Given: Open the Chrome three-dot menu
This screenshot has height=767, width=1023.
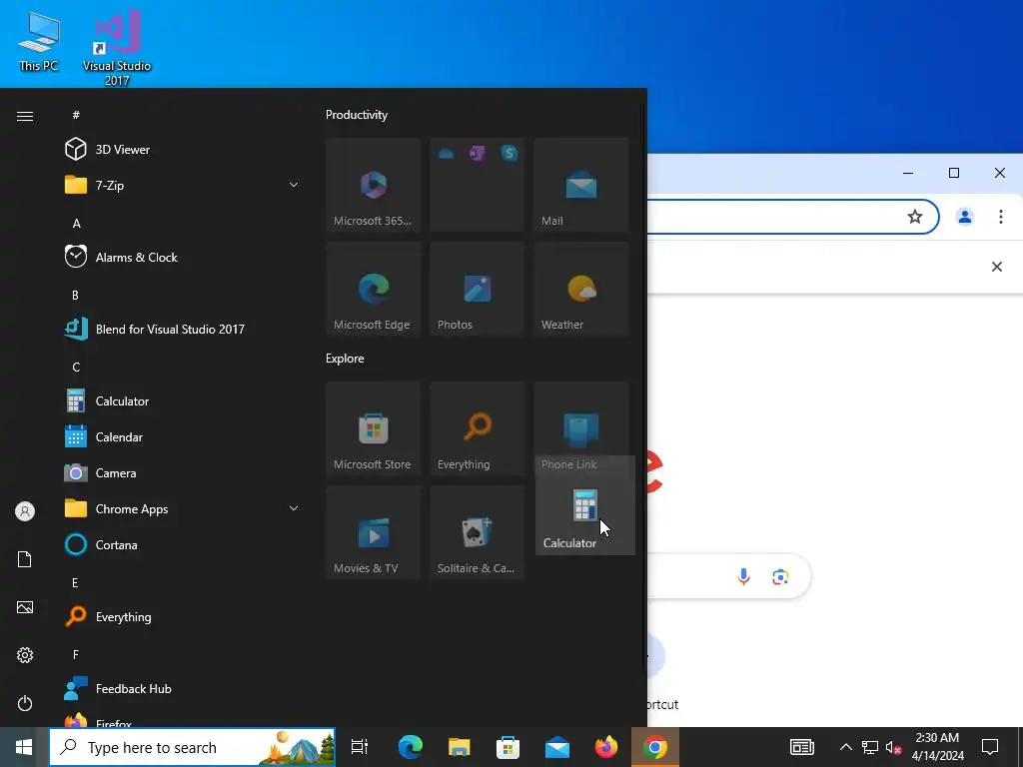Looking at the screenshot, I should 1001,217.
